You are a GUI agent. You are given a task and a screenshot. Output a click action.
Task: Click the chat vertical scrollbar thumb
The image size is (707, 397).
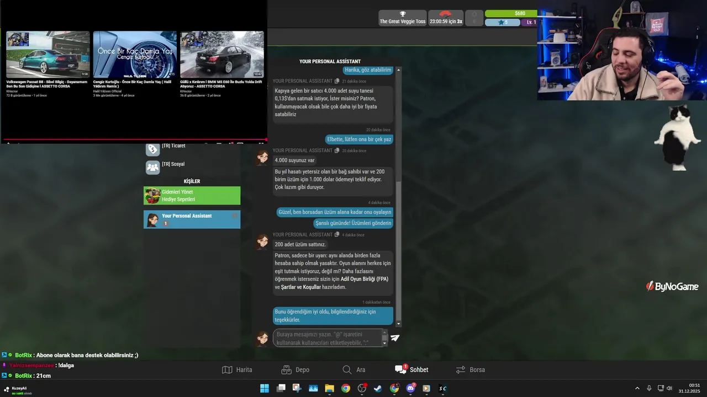(399, 251)
